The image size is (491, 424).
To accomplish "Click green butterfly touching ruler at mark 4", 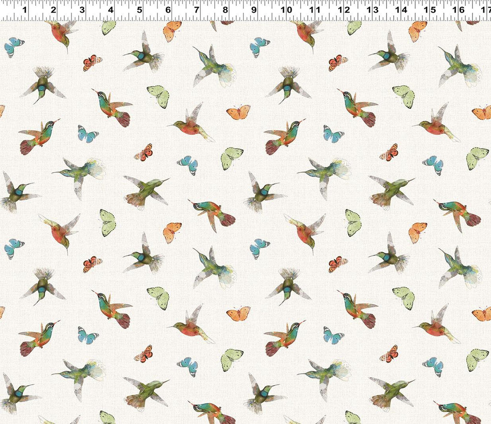I will pos(109,27).
